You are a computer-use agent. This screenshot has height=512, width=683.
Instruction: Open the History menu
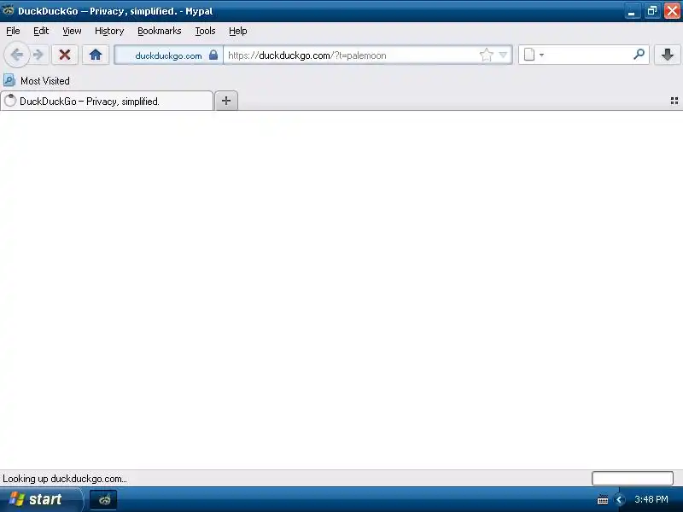[109, 31]
